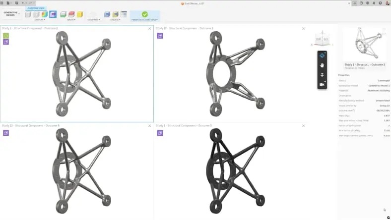Open the Generative Design workspace dropdown
This screenshot has width=391, height=220.
(11, 14)
